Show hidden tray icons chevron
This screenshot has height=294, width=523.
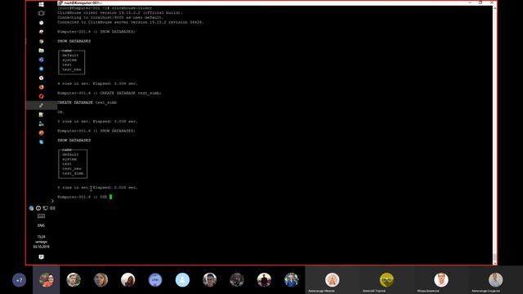click(52, 201)
